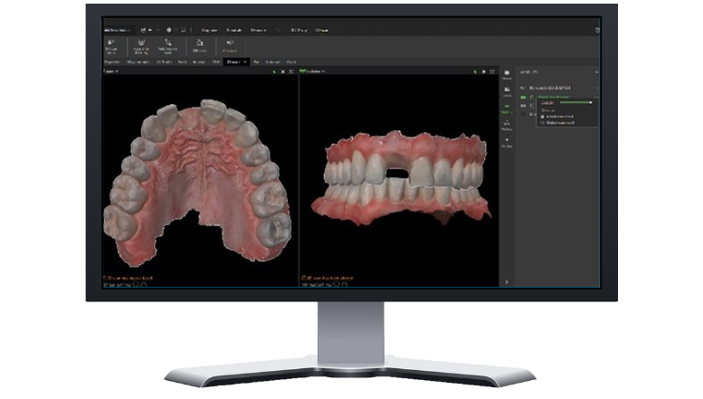Maximize the Upper view pane
703x399 pixels.
pyautogui.click(x=291, y=71)
